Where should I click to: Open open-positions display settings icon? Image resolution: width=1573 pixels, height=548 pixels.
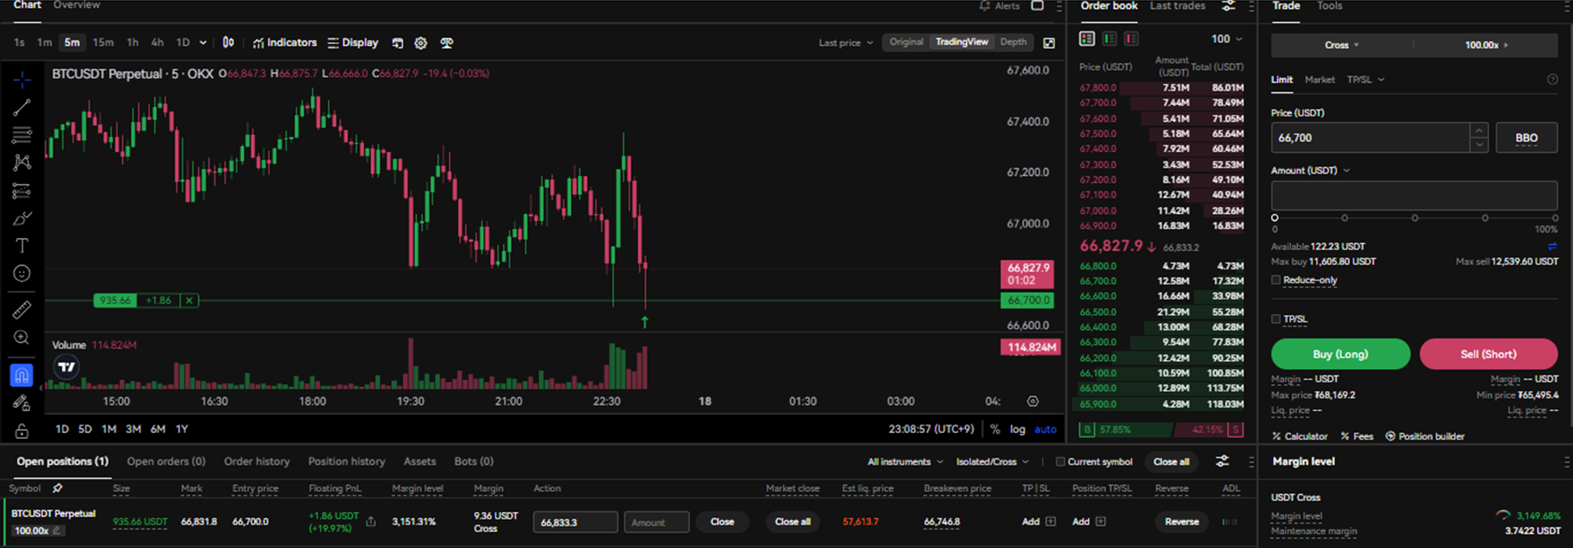(x=1222, y=461)
